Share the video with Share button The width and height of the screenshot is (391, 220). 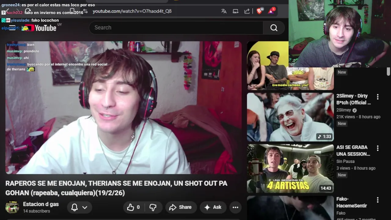[x=181, y=207]
